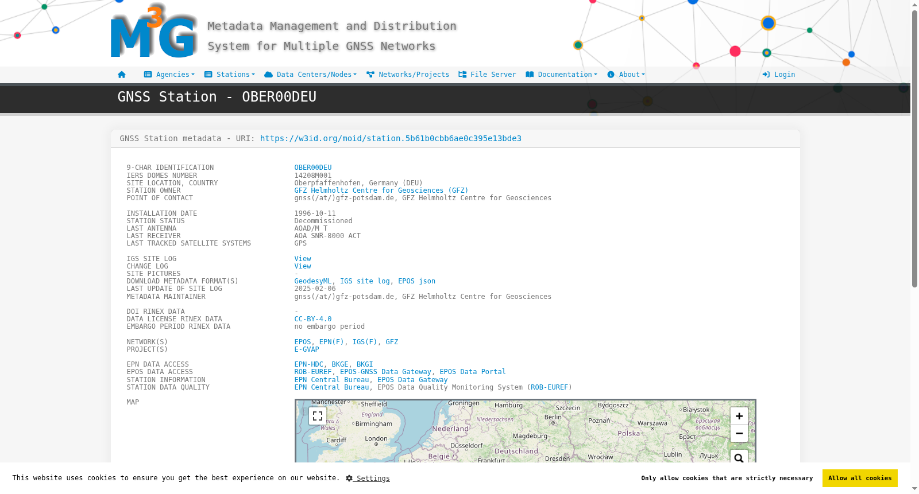Open the E-GVAP project link
The height and width of the screenshot is (494, 919).
coord(307,349)
